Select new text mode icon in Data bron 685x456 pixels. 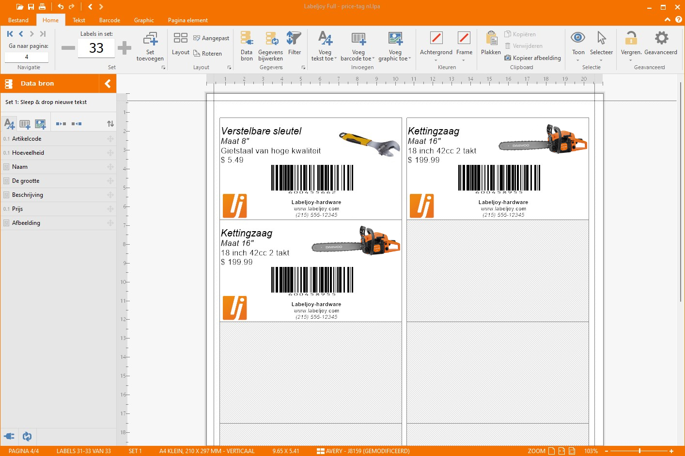click(9, 124)
